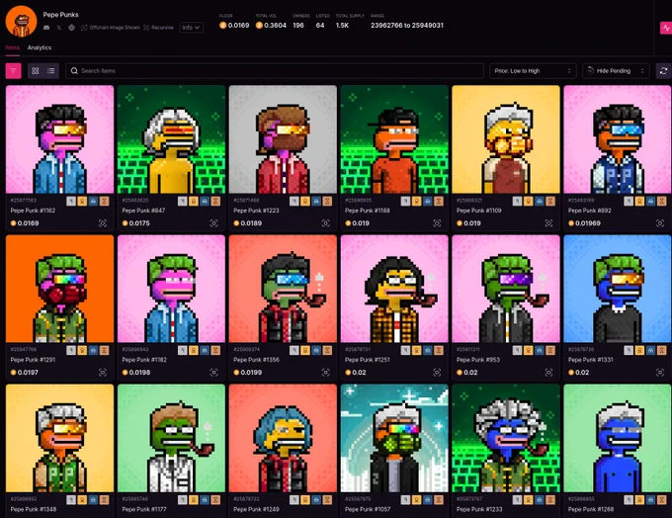Click the gold medal badge on Pepe Punk #1291

coord(82,350)
